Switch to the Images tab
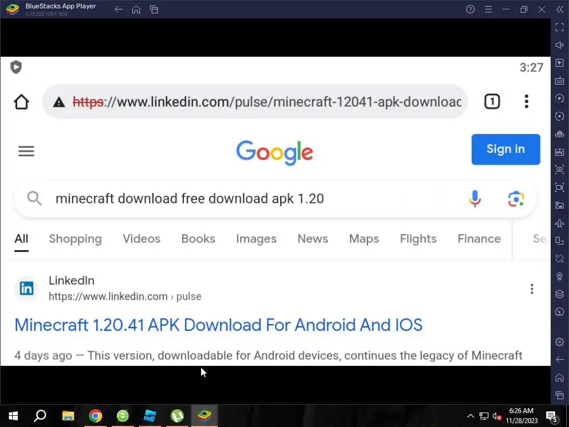 click(256, 239)
